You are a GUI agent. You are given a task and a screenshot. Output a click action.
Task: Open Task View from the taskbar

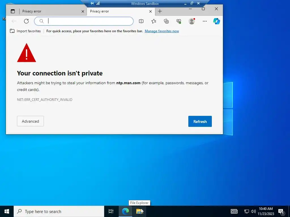(x=111, y=211)
